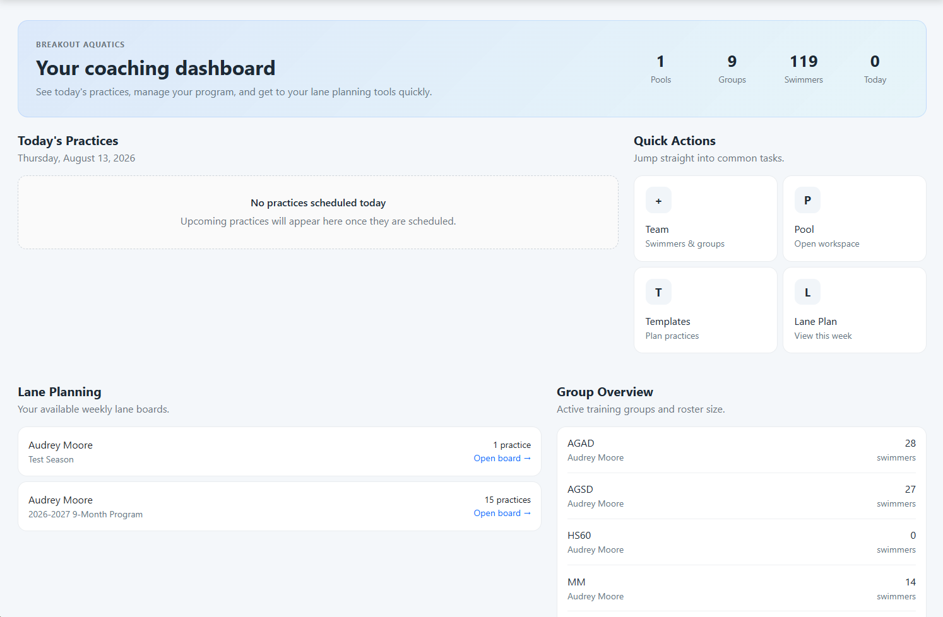This screenshot has width=943, height=617.
Task: Click the 14 swimmers count for MM
Action: click(x=896, y=589)
